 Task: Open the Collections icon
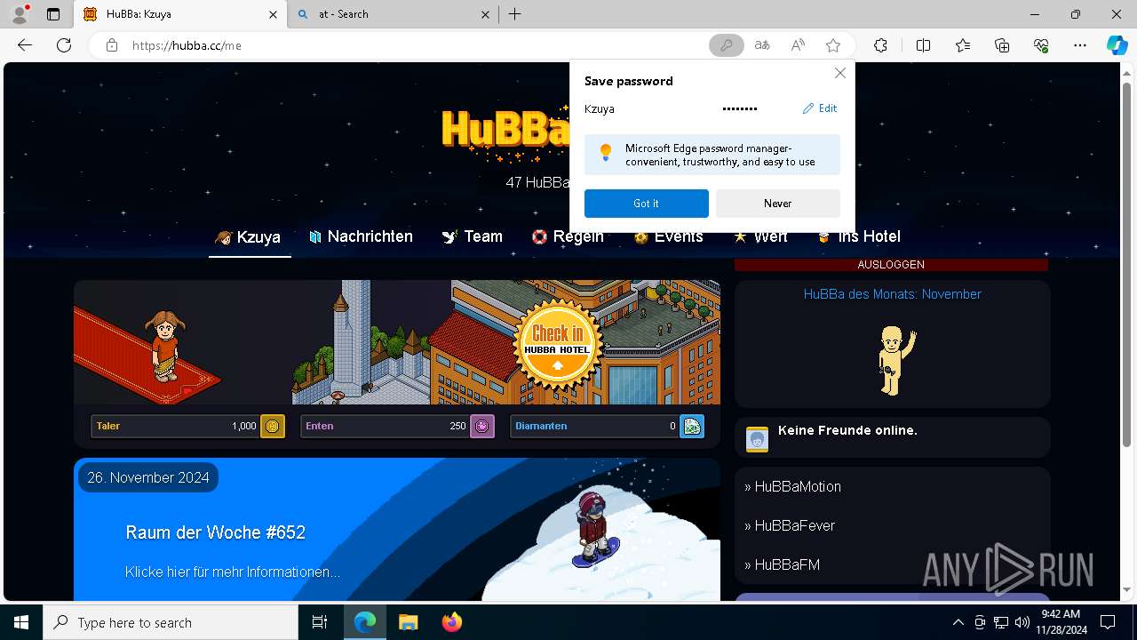[1002, 45]
